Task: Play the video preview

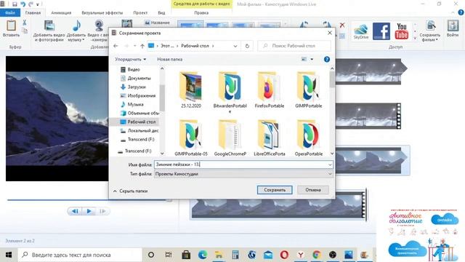Action: click(89, 211)
